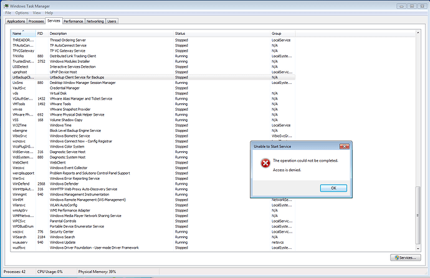Select the Volume Shadow Copy row
The height and width of the screenshot is (278, 430).
pyautogui.click(x=153, y=120)
